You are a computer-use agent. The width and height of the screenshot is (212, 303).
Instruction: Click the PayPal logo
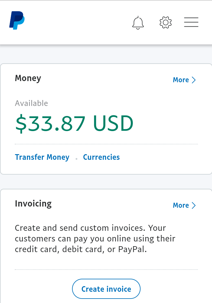(17, 20)
